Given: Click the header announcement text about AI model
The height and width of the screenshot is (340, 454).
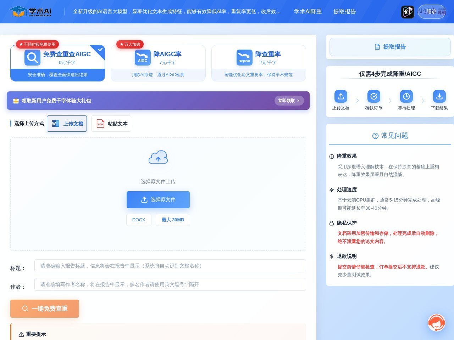Looking at the screenshot, I should (177, 12).
